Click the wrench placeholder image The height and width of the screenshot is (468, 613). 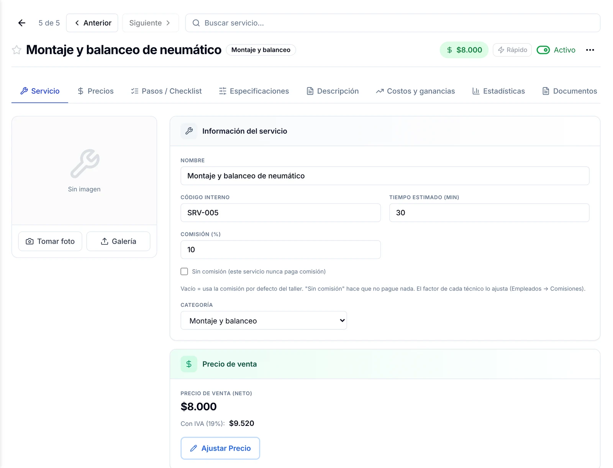pyautogui.click(x=85, y=164)
